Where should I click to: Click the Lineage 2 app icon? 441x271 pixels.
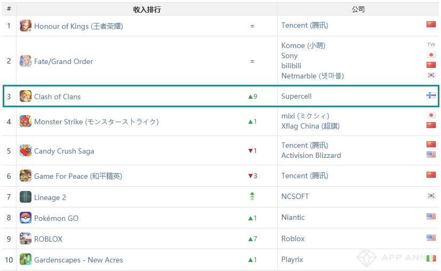[25, 197]
